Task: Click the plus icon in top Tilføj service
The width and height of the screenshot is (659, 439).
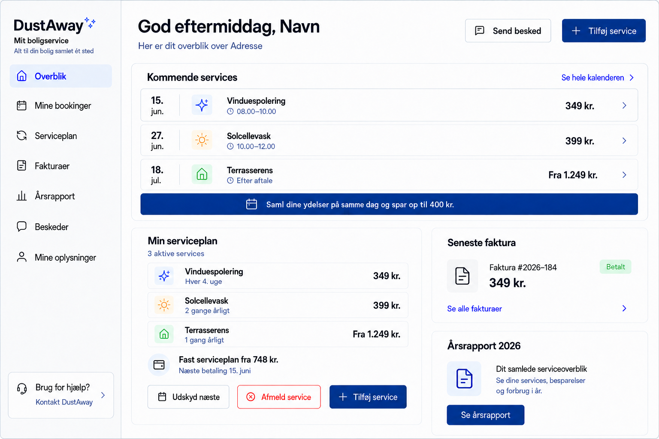Action: (576, 30)
